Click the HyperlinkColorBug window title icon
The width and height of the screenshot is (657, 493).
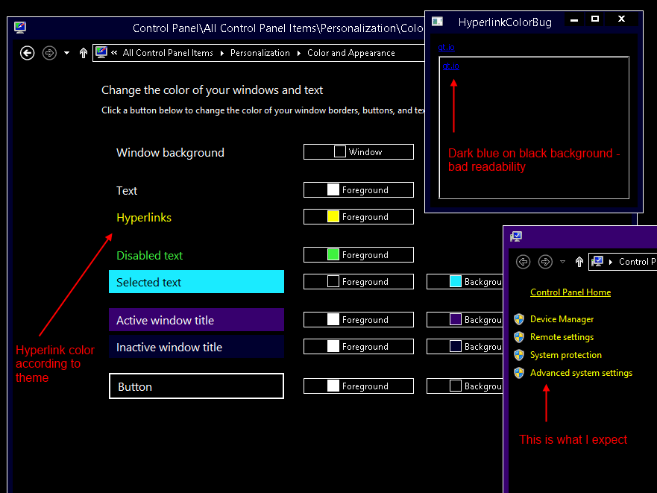tap(438, 22)
